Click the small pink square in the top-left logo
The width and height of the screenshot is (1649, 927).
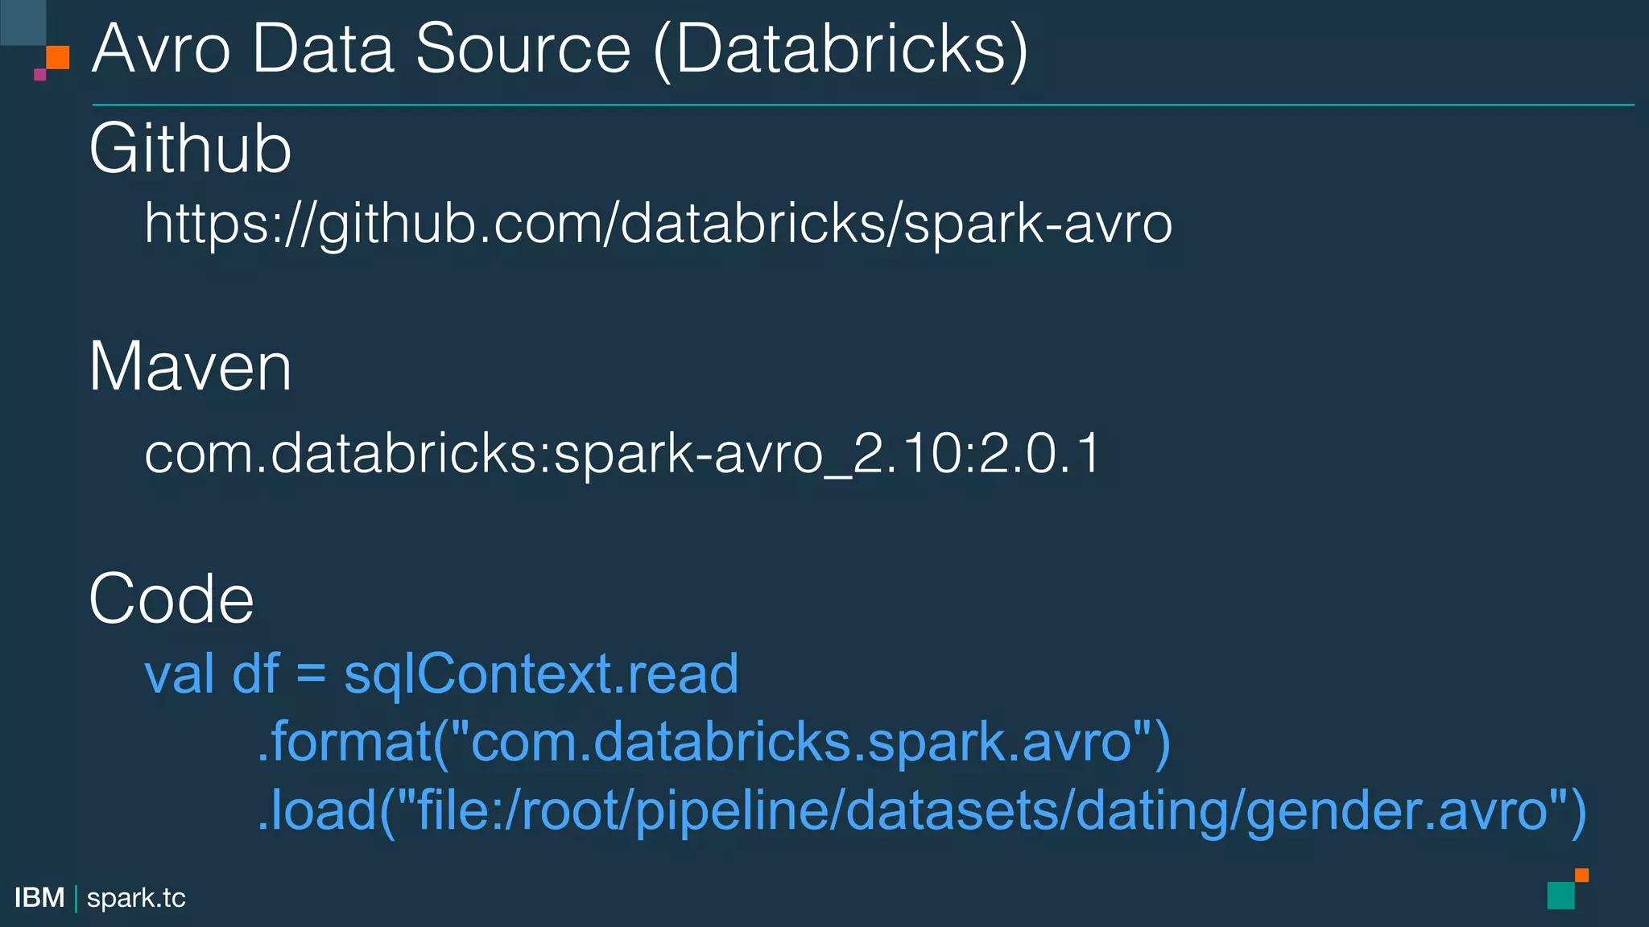pos(39,75)
